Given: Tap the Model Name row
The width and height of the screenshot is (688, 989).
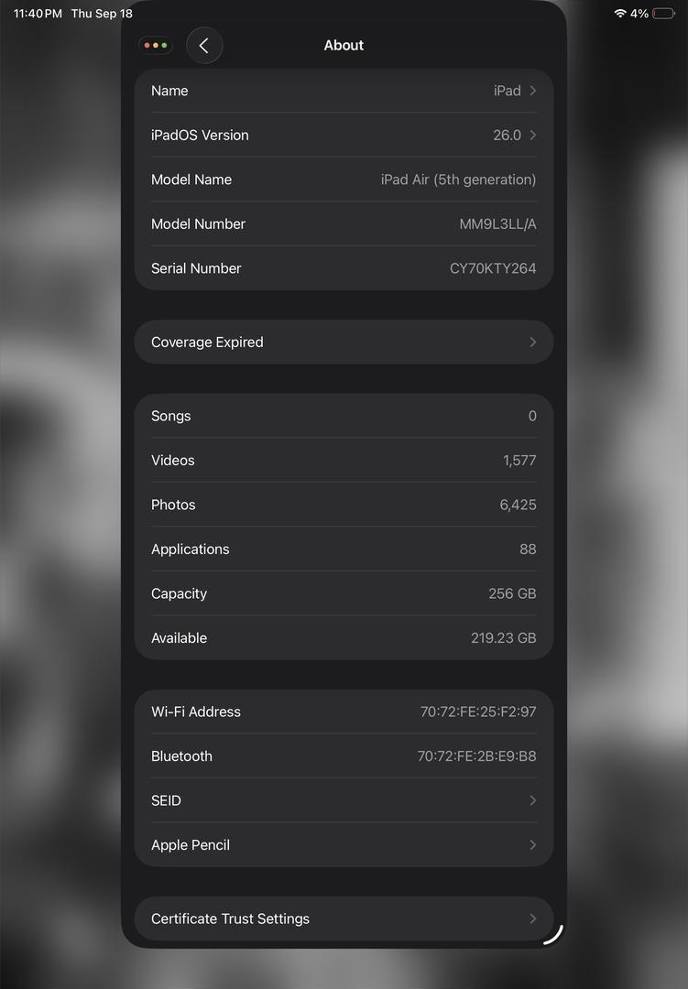Looking at the screenshot, I should (x=344, y=179).
